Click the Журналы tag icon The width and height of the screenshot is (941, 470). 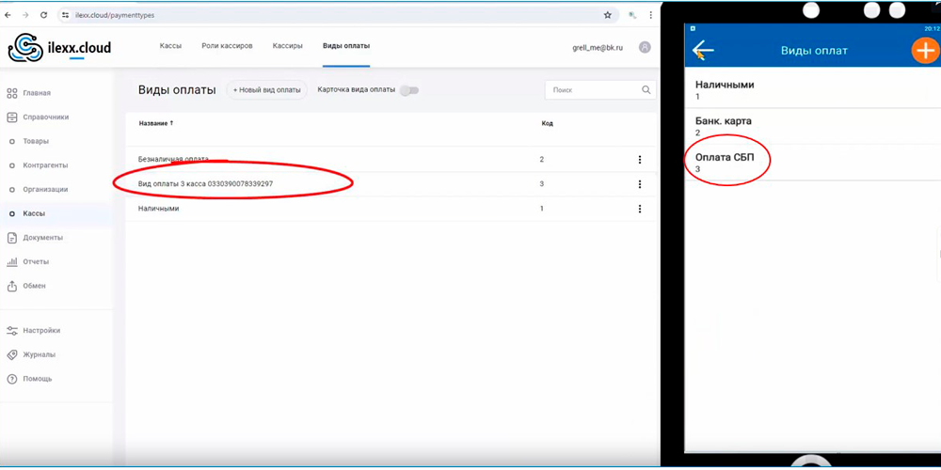point(12,355)
